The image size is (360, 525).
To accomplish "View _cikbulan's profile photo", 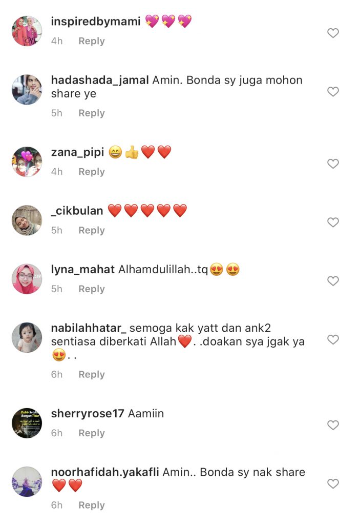I will tap(27, 220).
